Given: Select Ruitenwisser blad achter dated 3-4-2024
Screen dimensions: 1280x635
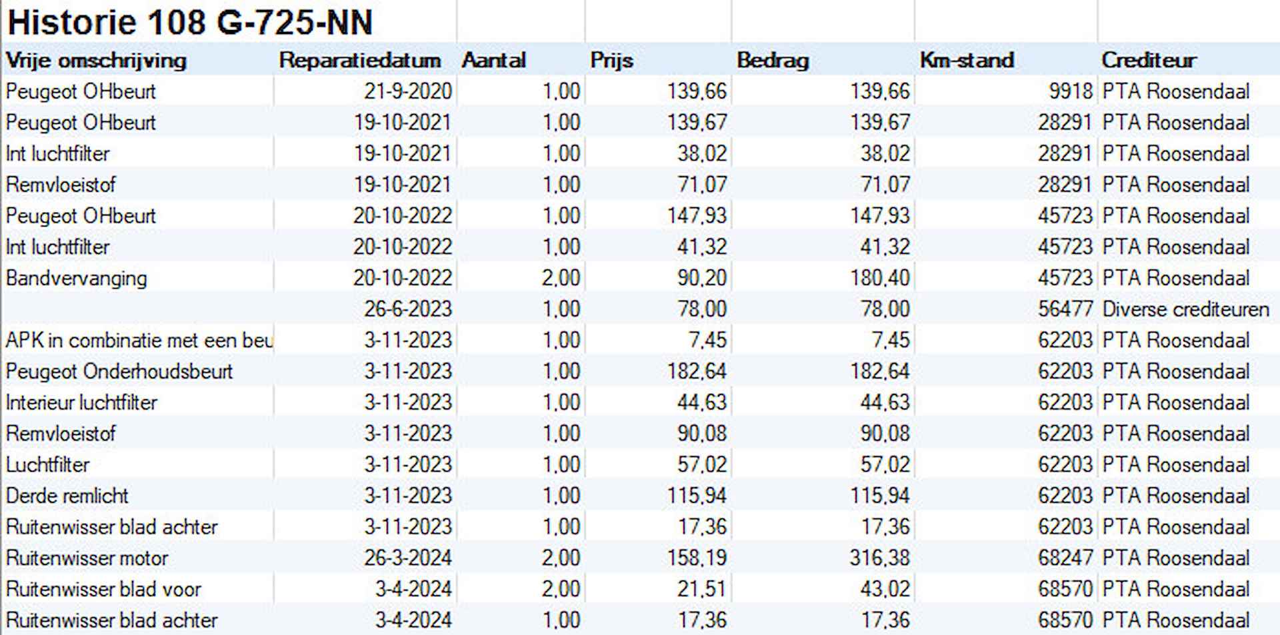Looking at the screenshot, I should click(x=111, y=620).
